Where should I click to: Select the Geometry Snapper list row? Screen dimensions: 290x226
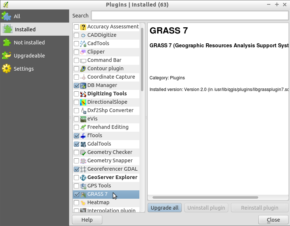pyautogui.click(x=106, y=161)
